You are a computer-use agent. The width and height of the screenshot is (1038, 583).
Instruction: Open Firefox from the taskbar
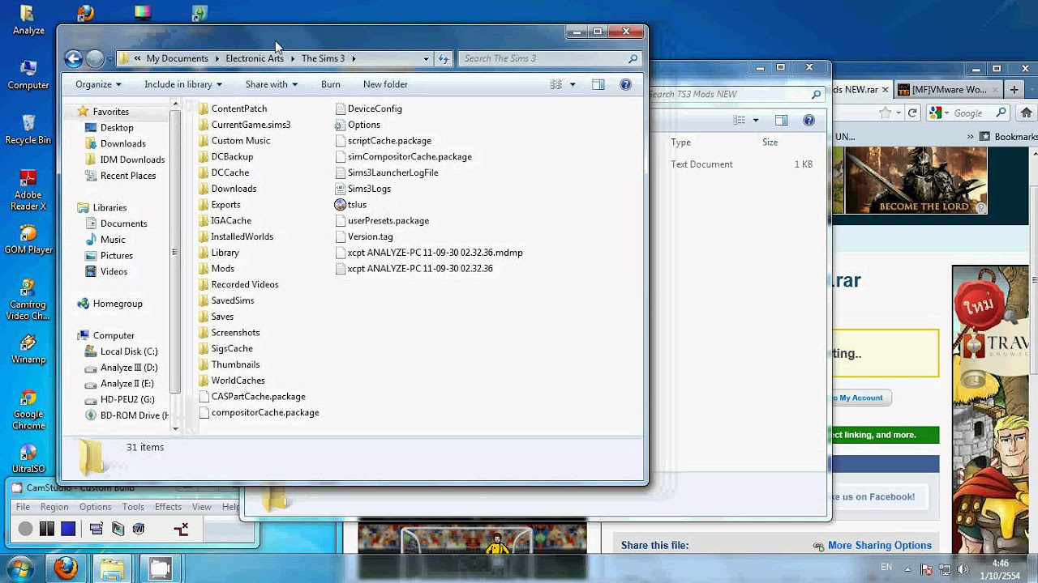[66, 568]
